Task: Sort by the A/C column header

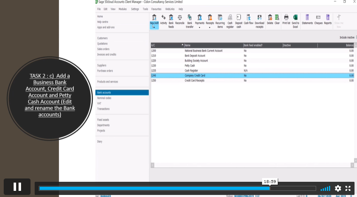Action: coord(167,45)
